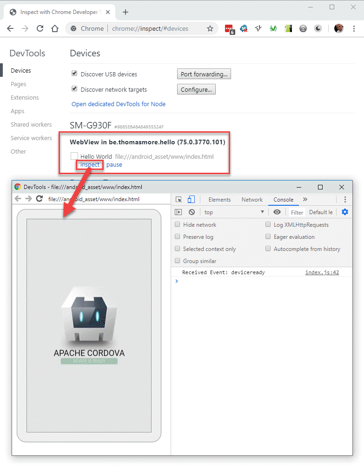Open Other in DevTools sidebar
This screenshot has height=466, width=364.
point(19,152)
